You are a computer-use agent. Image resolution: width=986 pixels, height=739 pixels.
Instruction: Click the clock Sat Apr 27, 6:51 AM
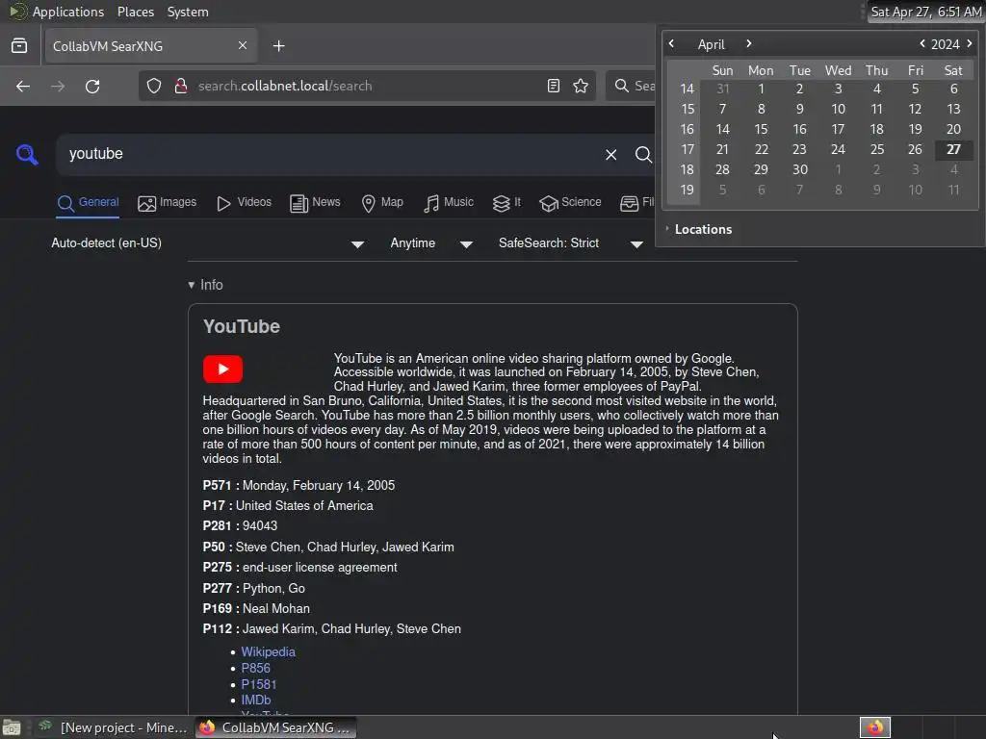pos(925,12)
